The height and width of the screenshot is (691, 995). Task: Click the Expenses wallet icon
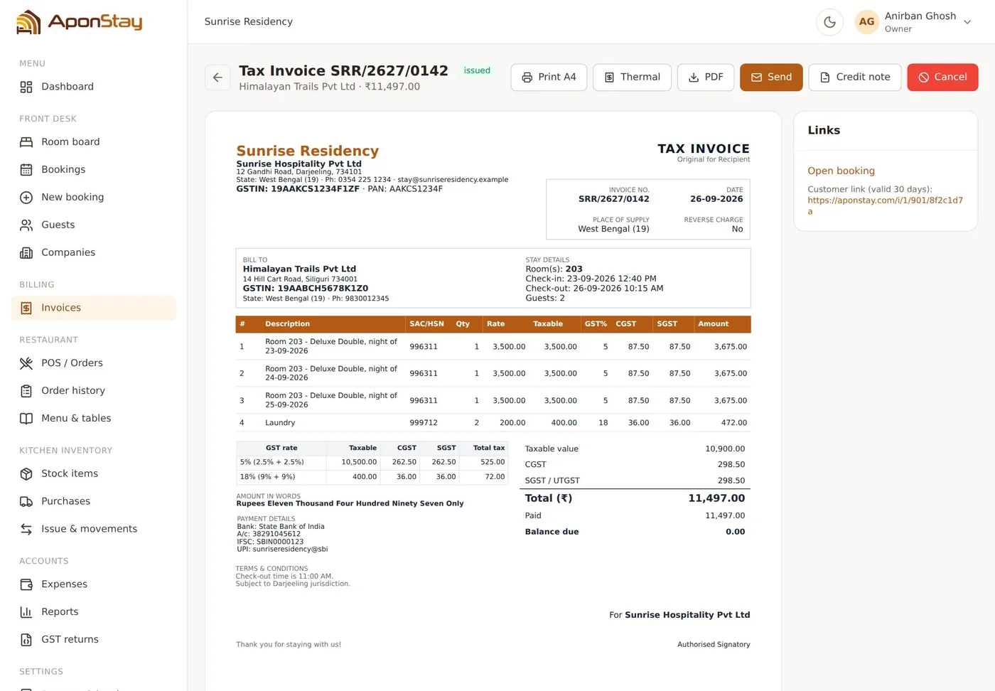coord(26,584)
